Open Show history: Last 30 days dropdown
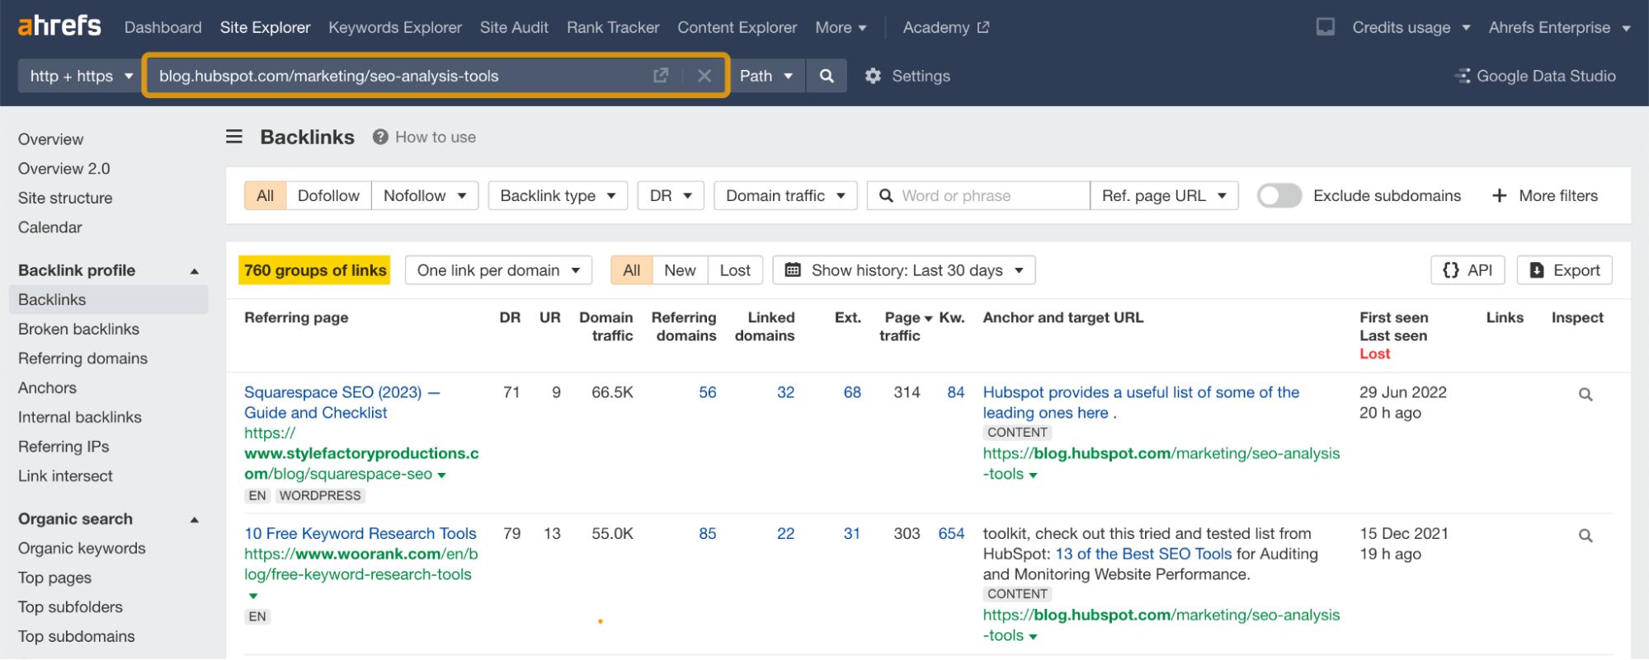 coord(903,270)
